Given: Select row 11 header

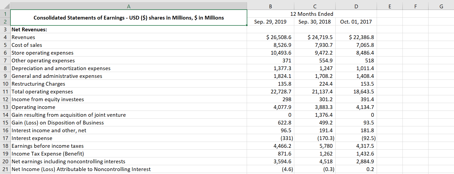Looking at the screenshot, I should point(5,92).
